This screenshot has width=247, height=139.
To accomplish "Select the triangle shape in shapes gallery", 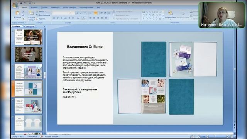I will pyautogui.click(x=144, y=15).
